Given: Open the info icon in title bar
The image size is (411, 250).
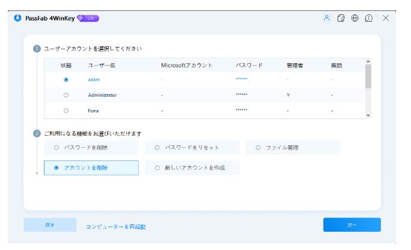Looking at the screenshot, I should pos(368,18).
